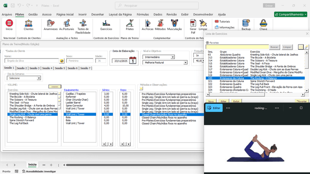Open the Chave padlock icon

pyautogui.click(x=263, y=25)
